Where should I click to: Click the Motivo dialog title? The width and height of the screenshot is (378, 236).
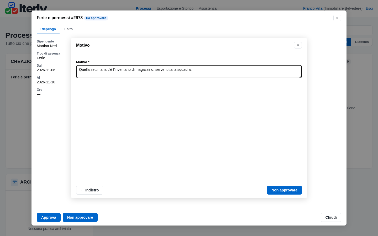[x=83, y=45]
